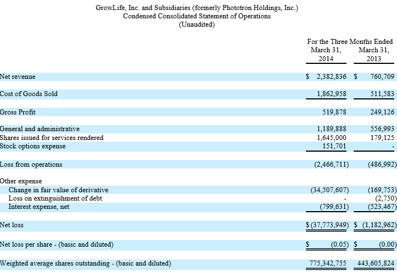The image size is (397, 280).
Task: Click the 'Net revenue' row label
Action: click(17, 77)
